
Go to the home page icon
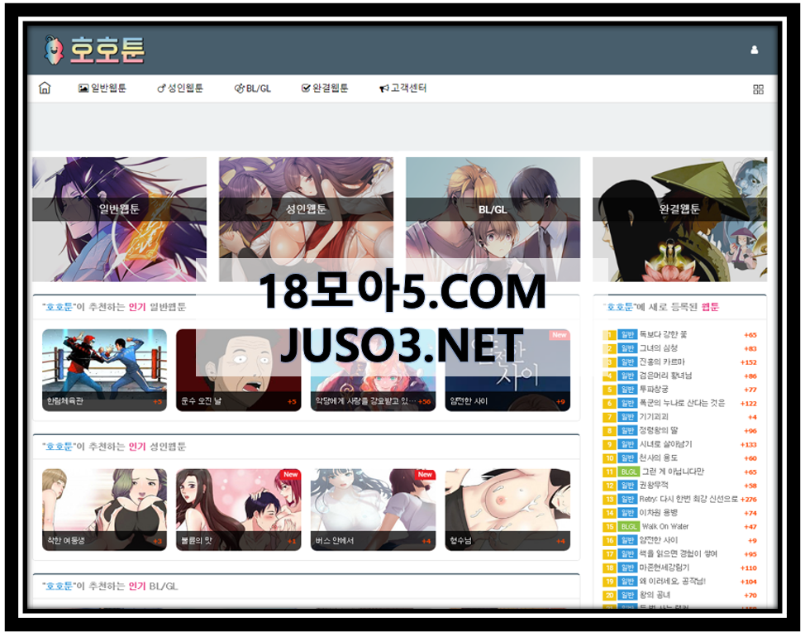45,89
